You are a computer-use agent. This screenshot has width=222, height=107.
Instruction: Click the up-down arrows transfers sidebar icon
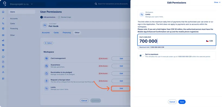pyautogui.click(x=3, y=23)
